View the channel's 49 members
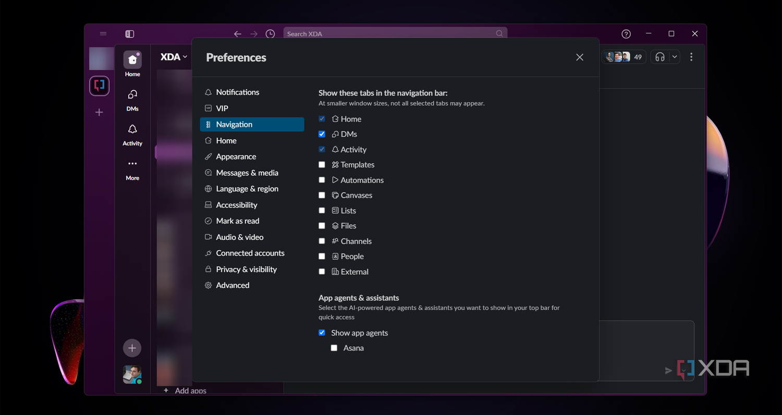 tap(624, 57)
